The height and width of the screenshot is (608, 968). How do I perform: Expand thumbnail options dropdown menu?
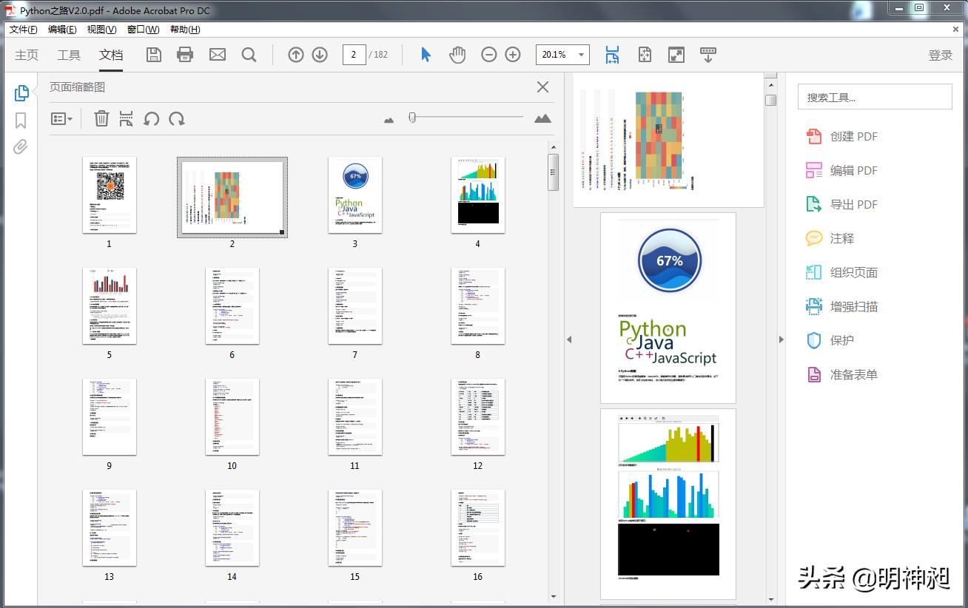click(61, 118)
